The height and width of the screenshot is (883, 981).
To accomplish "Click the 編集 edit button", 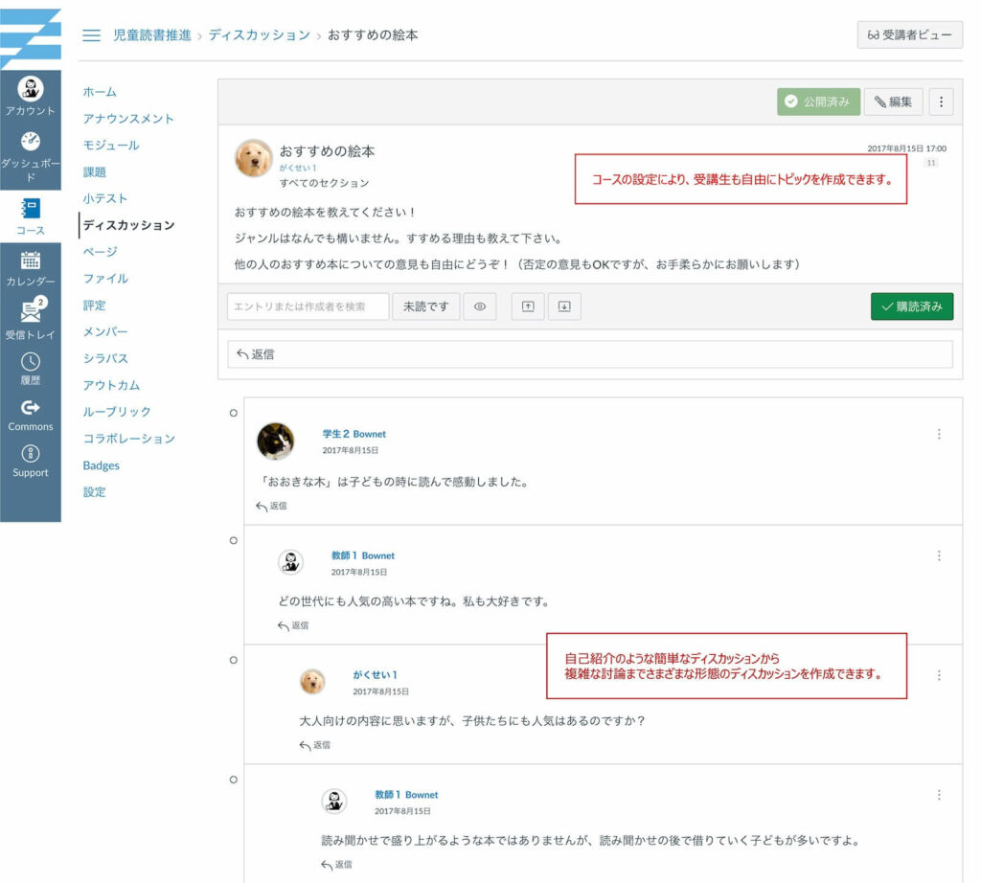I will [893, 102].
